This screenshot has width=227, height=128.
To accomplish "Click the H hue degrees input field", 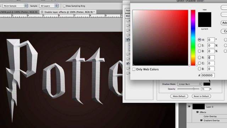I will [x=211, y=40].
